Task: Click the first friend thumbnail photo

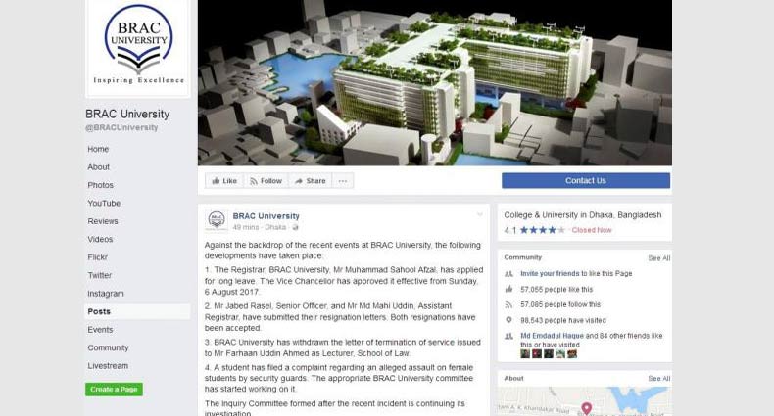Action: point(525,354)
